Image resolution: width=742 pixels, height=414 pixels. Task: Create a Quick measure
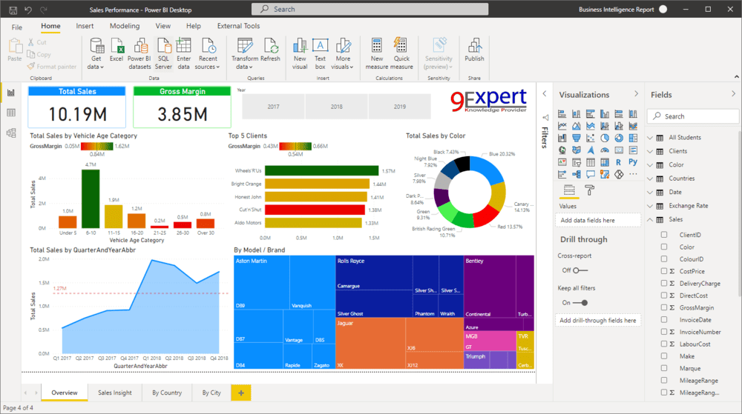pyautogui.click(x=401, y=53)
